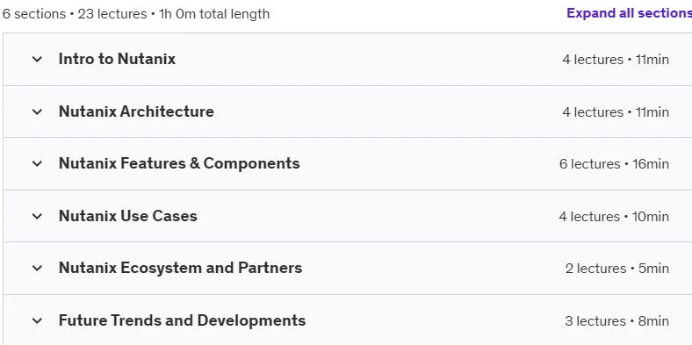Expand all sections of the course
The height and width of the screenshot is (345, 692).
[630, 13]
